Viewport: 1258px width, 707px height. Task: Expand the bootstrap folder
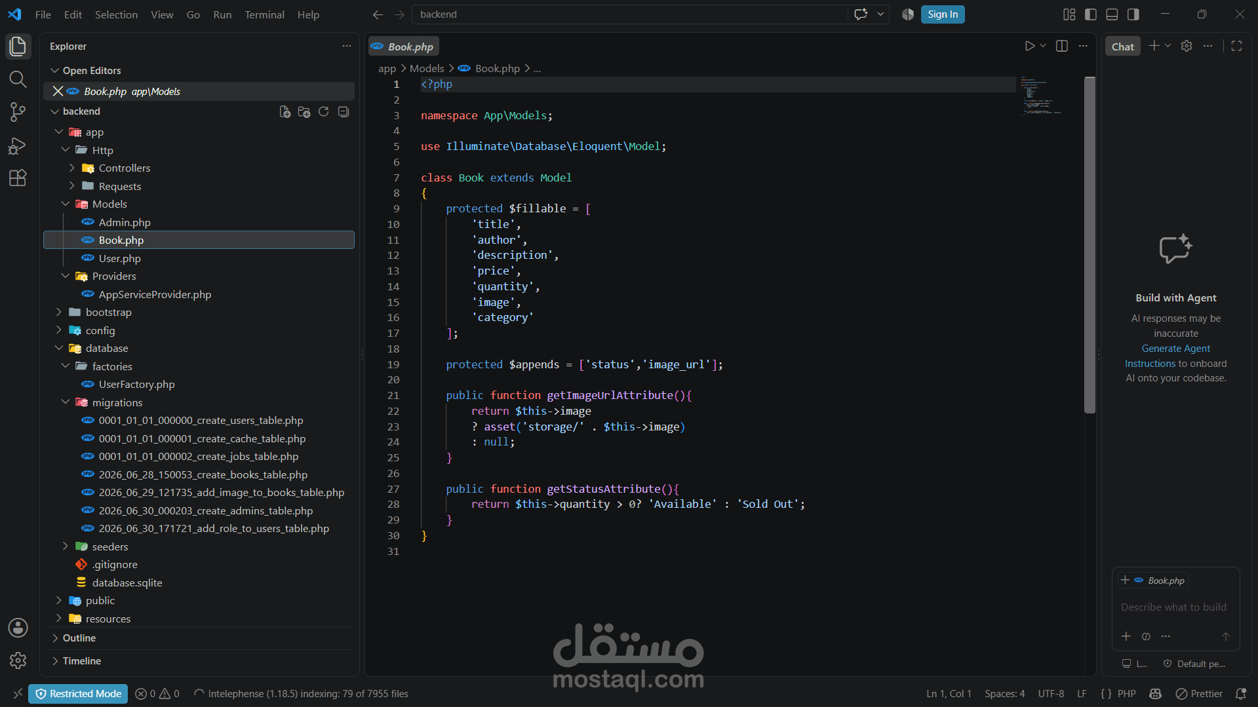point(59,313)
